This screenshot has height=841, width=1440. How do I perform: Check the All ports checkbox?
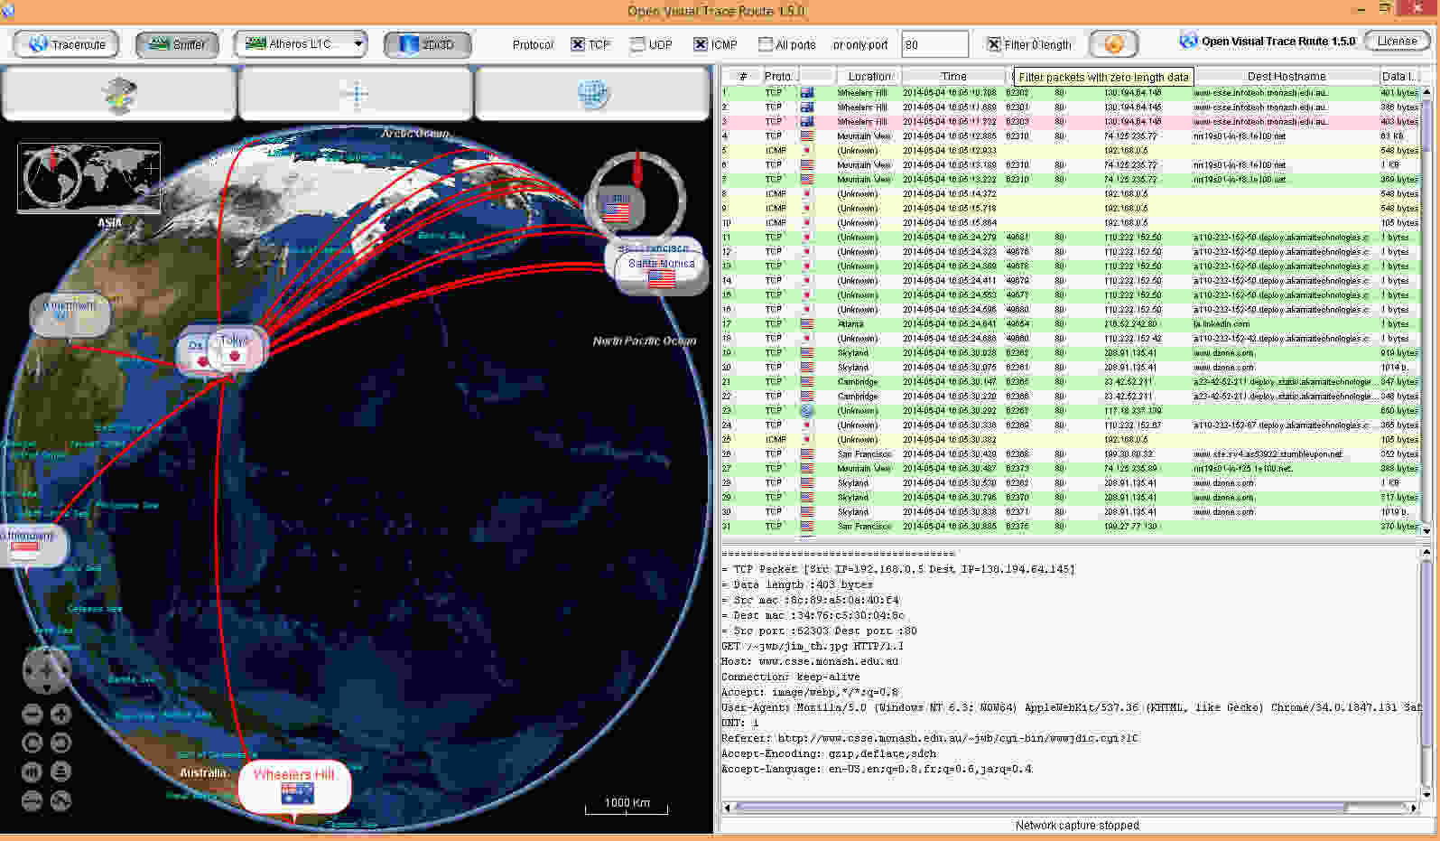tap(766, 44)
